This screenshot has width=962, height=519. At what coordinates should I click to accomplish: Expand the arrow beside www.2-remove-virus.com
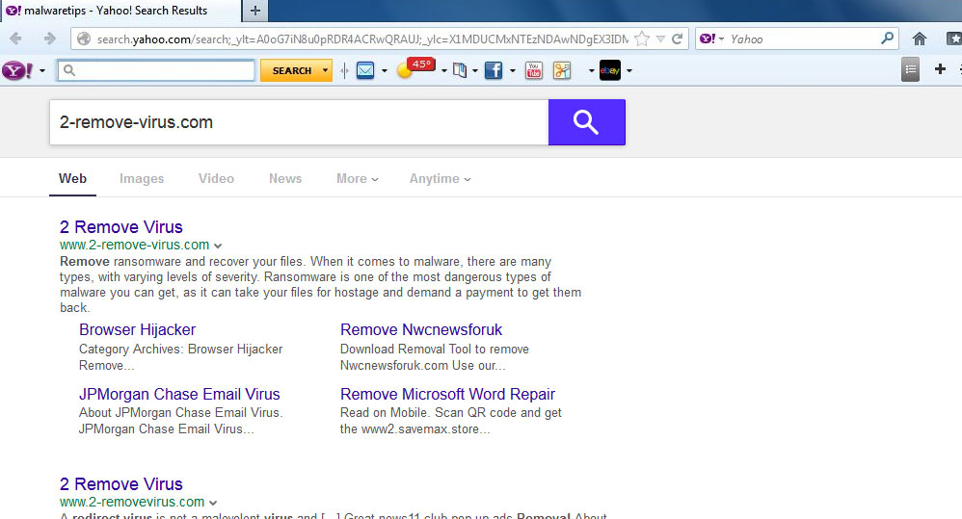(x=219, y=246)
